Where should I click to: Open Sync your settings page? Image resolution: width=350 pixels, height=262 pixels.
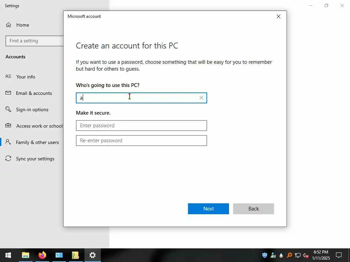pos(35,159)
